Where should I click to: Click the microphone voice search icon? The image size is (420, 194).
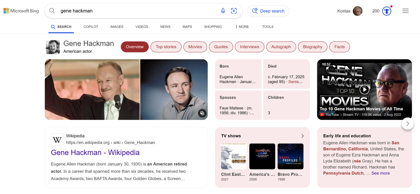coord(223,11)
